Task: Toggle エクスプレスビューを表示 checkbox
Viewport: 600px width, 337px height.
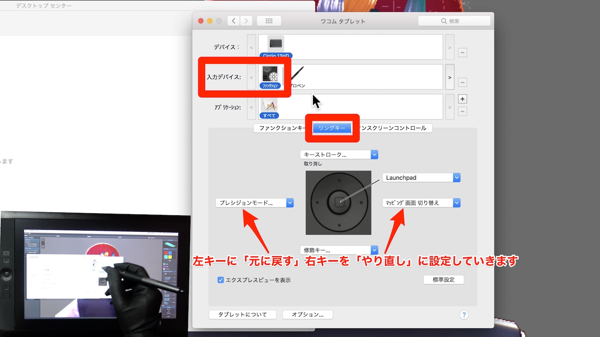Action: point(221,280)
